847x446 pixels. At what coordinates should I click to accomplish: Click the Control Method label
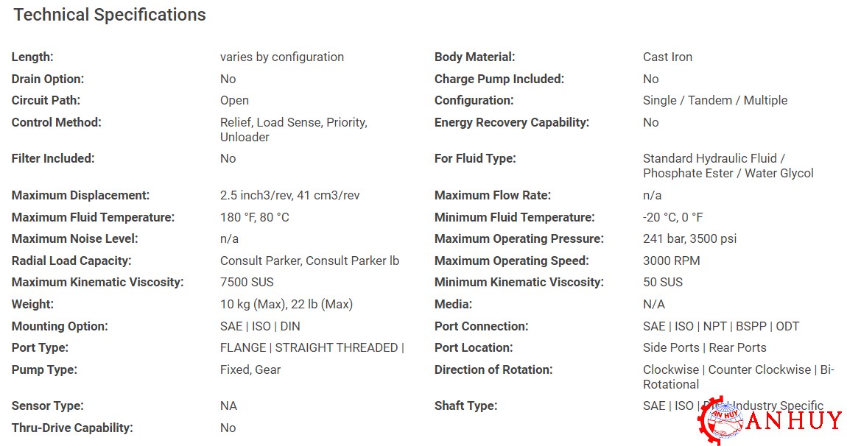click(56, 123)
